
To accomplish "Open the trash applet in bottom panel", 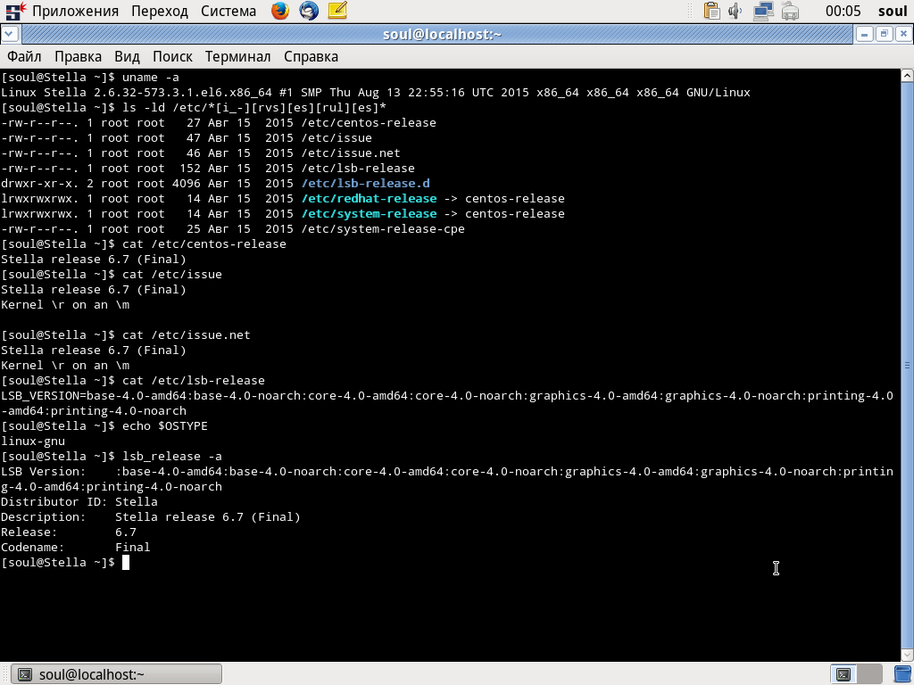I will tap(904, 674).
